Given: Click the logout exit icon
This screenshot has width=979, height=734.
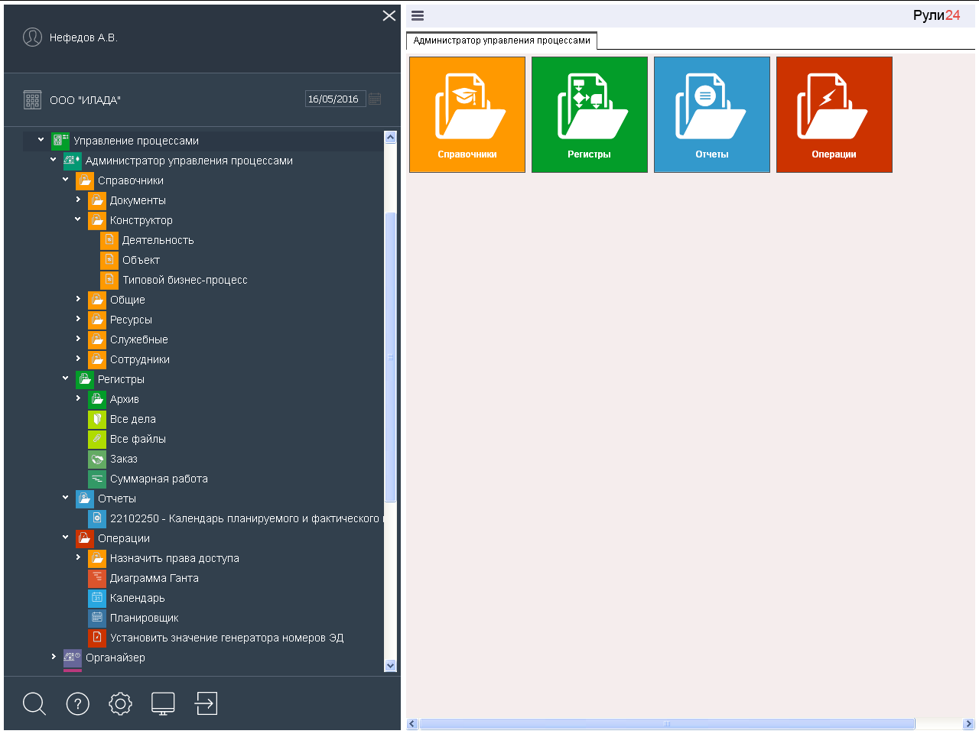Looking at the screenshot, I should (206, 703).
